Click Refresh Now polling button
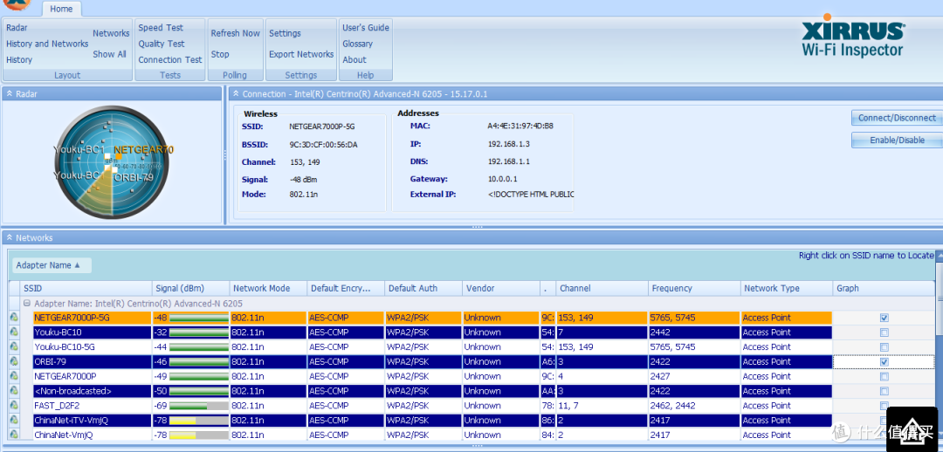Image resolution: width=943 pixels, height=452 pixels. [235, 34]
